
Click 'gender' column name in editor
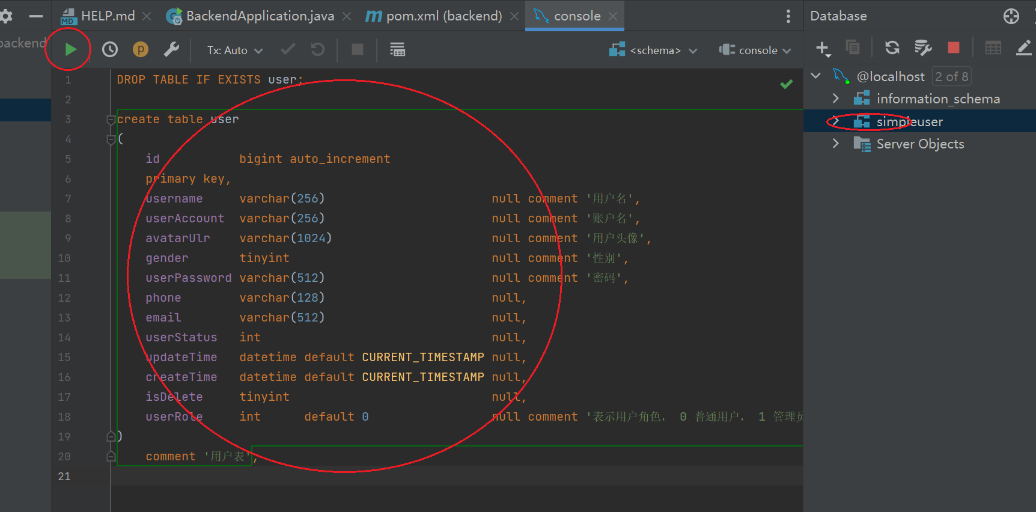[x=167, y=258]
